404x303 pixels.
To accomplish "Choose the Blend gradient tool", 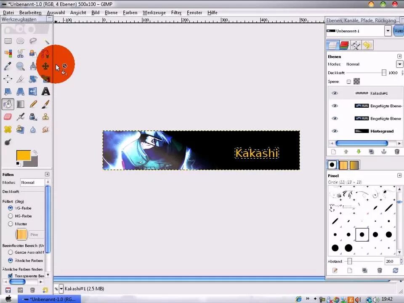I will [x=20, y=104].
